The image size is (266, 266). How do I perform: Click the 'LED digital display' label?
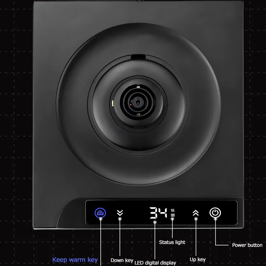click(x=155, y=263)
